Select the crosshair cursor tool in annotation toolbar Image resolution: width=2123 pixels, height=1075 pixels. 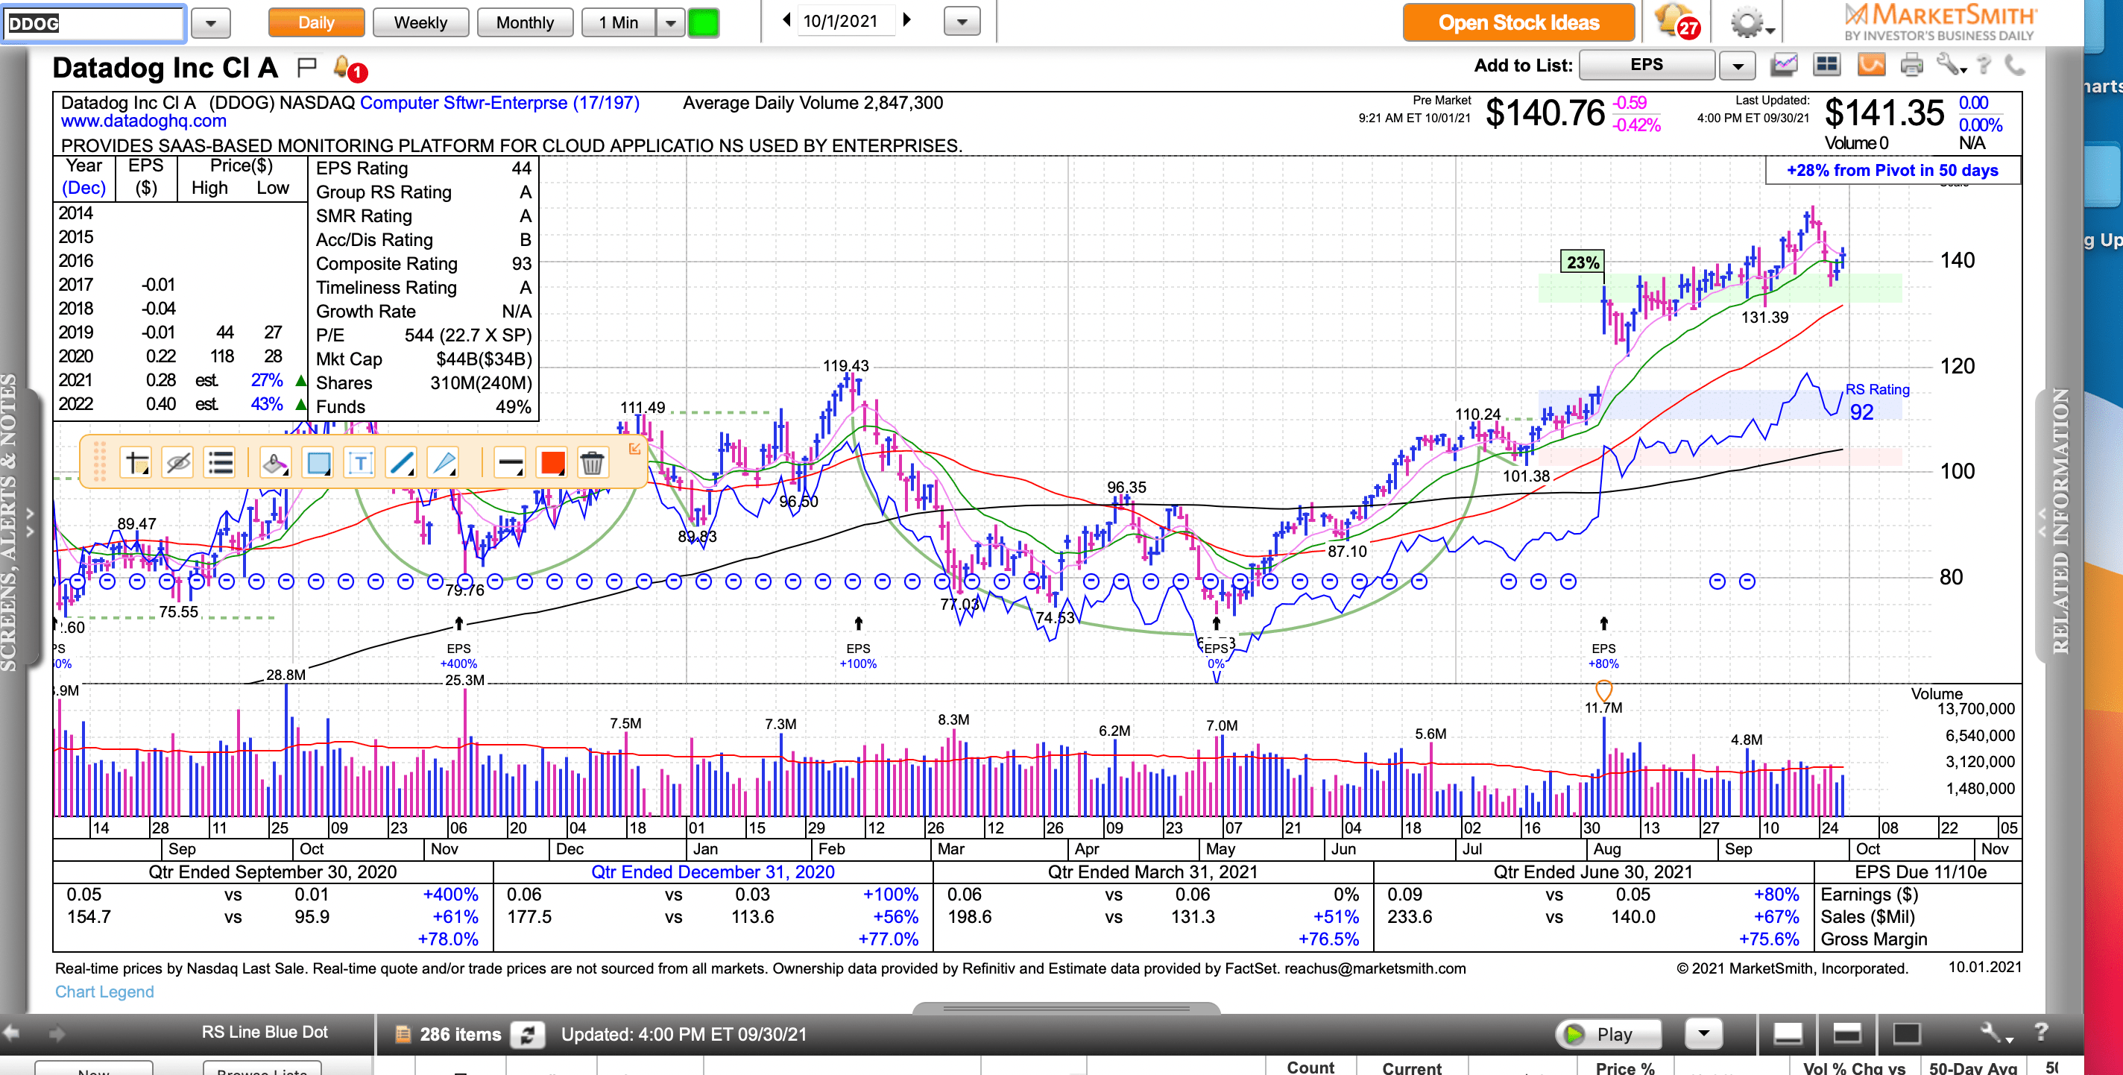coord(137,463)
